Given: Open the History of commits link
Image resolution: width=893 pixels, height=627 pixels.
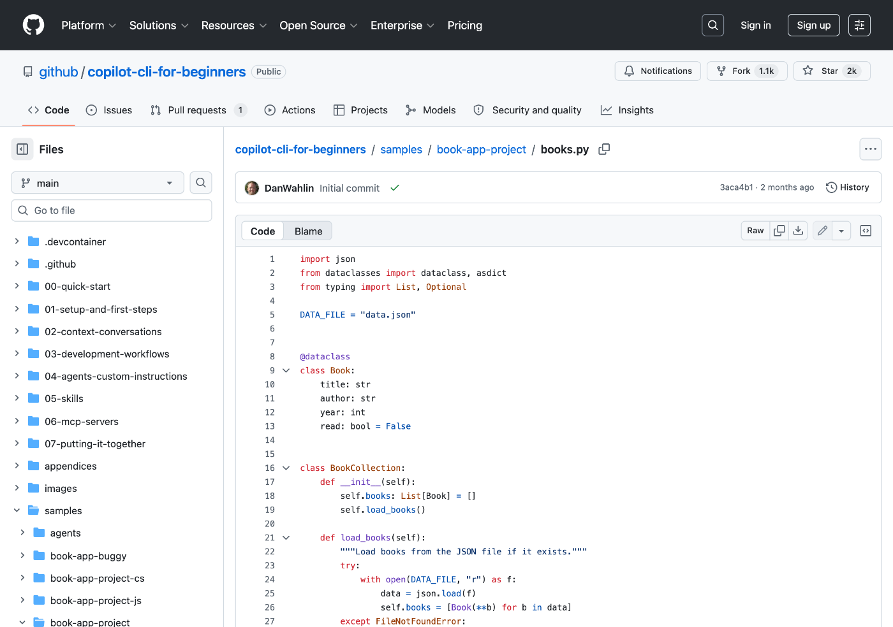Looking at the screenshot, I should pyautogui.click(x=848, y=187).
